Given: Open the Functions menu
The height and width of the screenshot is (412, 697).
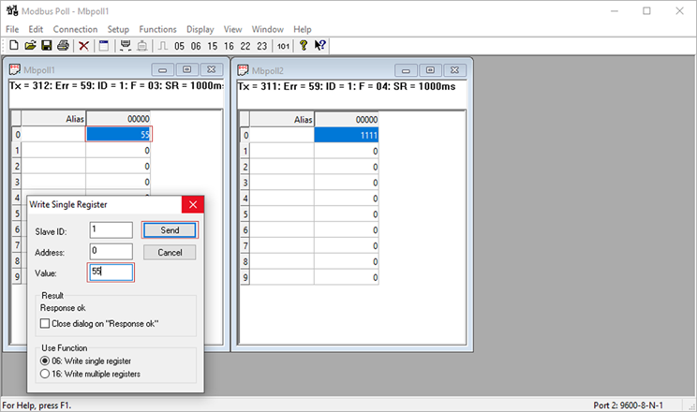Looking at the screenshot, I should tap(157, 29).
